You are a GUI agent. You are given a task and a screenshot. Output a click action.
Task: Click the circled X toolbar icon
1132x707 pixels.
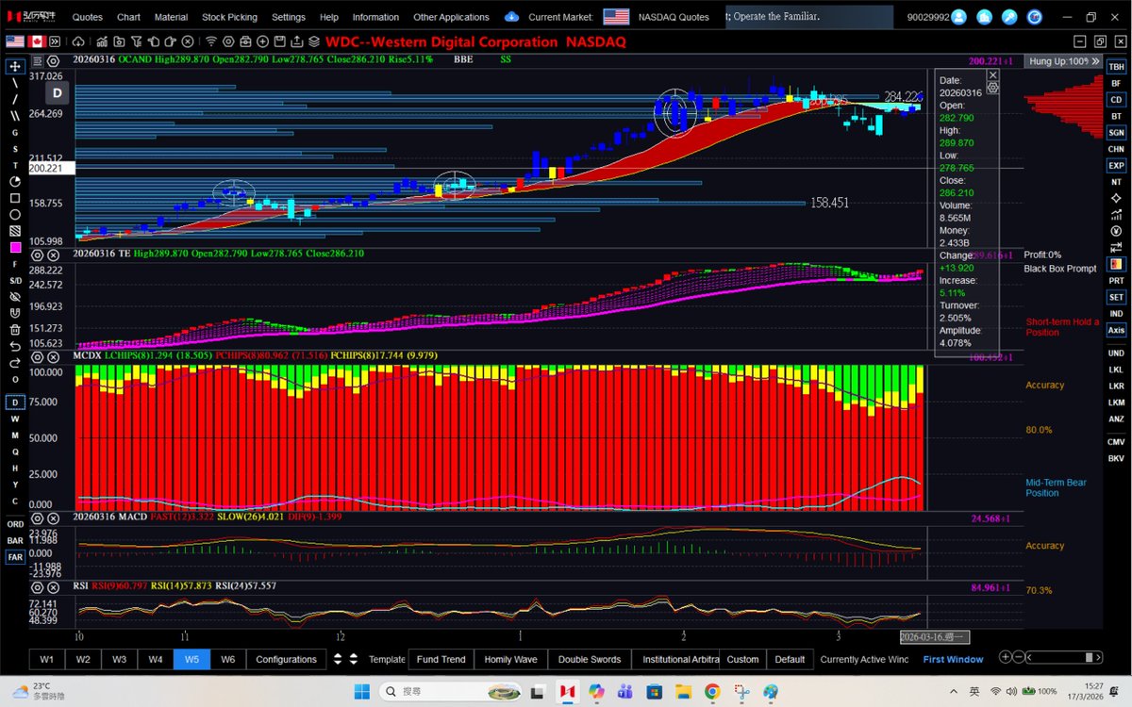[x=187, y=41]
